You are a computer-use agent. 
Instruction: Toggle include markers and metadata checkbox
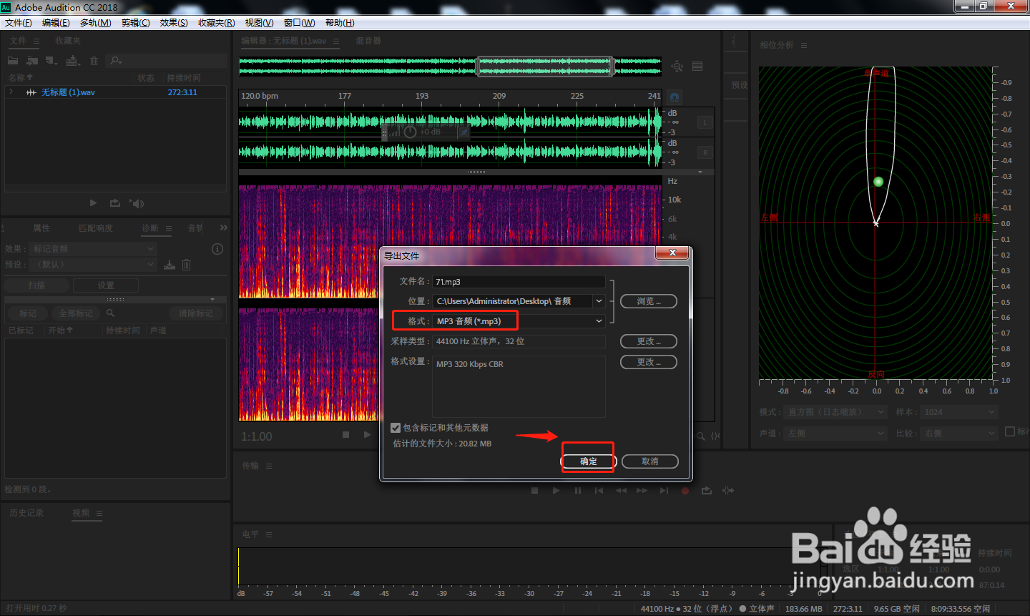click(396, 428)
